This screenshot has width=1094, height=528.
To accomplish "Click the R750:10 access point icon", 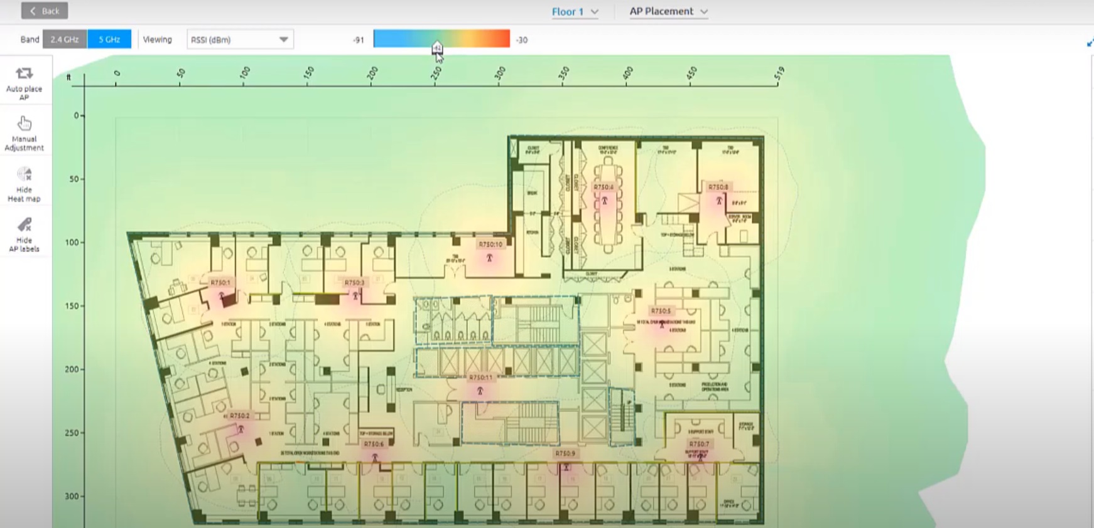I will point(489,258).
